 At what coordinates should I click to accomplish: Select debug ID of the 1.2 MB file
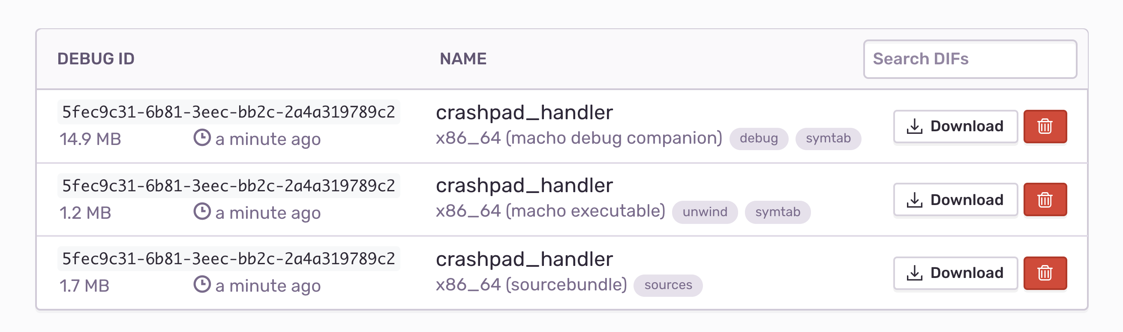(228, 186)
